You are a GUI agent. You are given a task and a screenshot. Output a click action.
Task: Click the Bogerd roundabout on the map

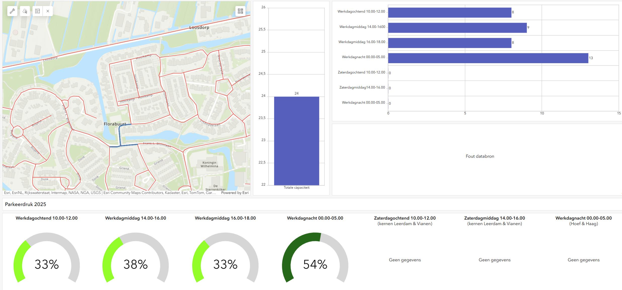pos(17,132)
